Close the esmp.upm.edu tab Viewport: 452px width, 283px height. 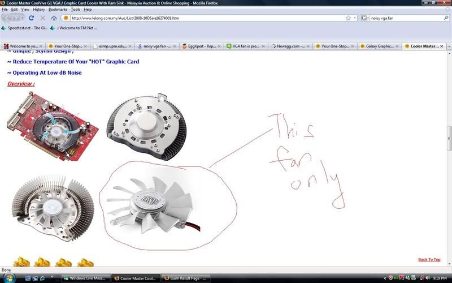pos(130,46)
